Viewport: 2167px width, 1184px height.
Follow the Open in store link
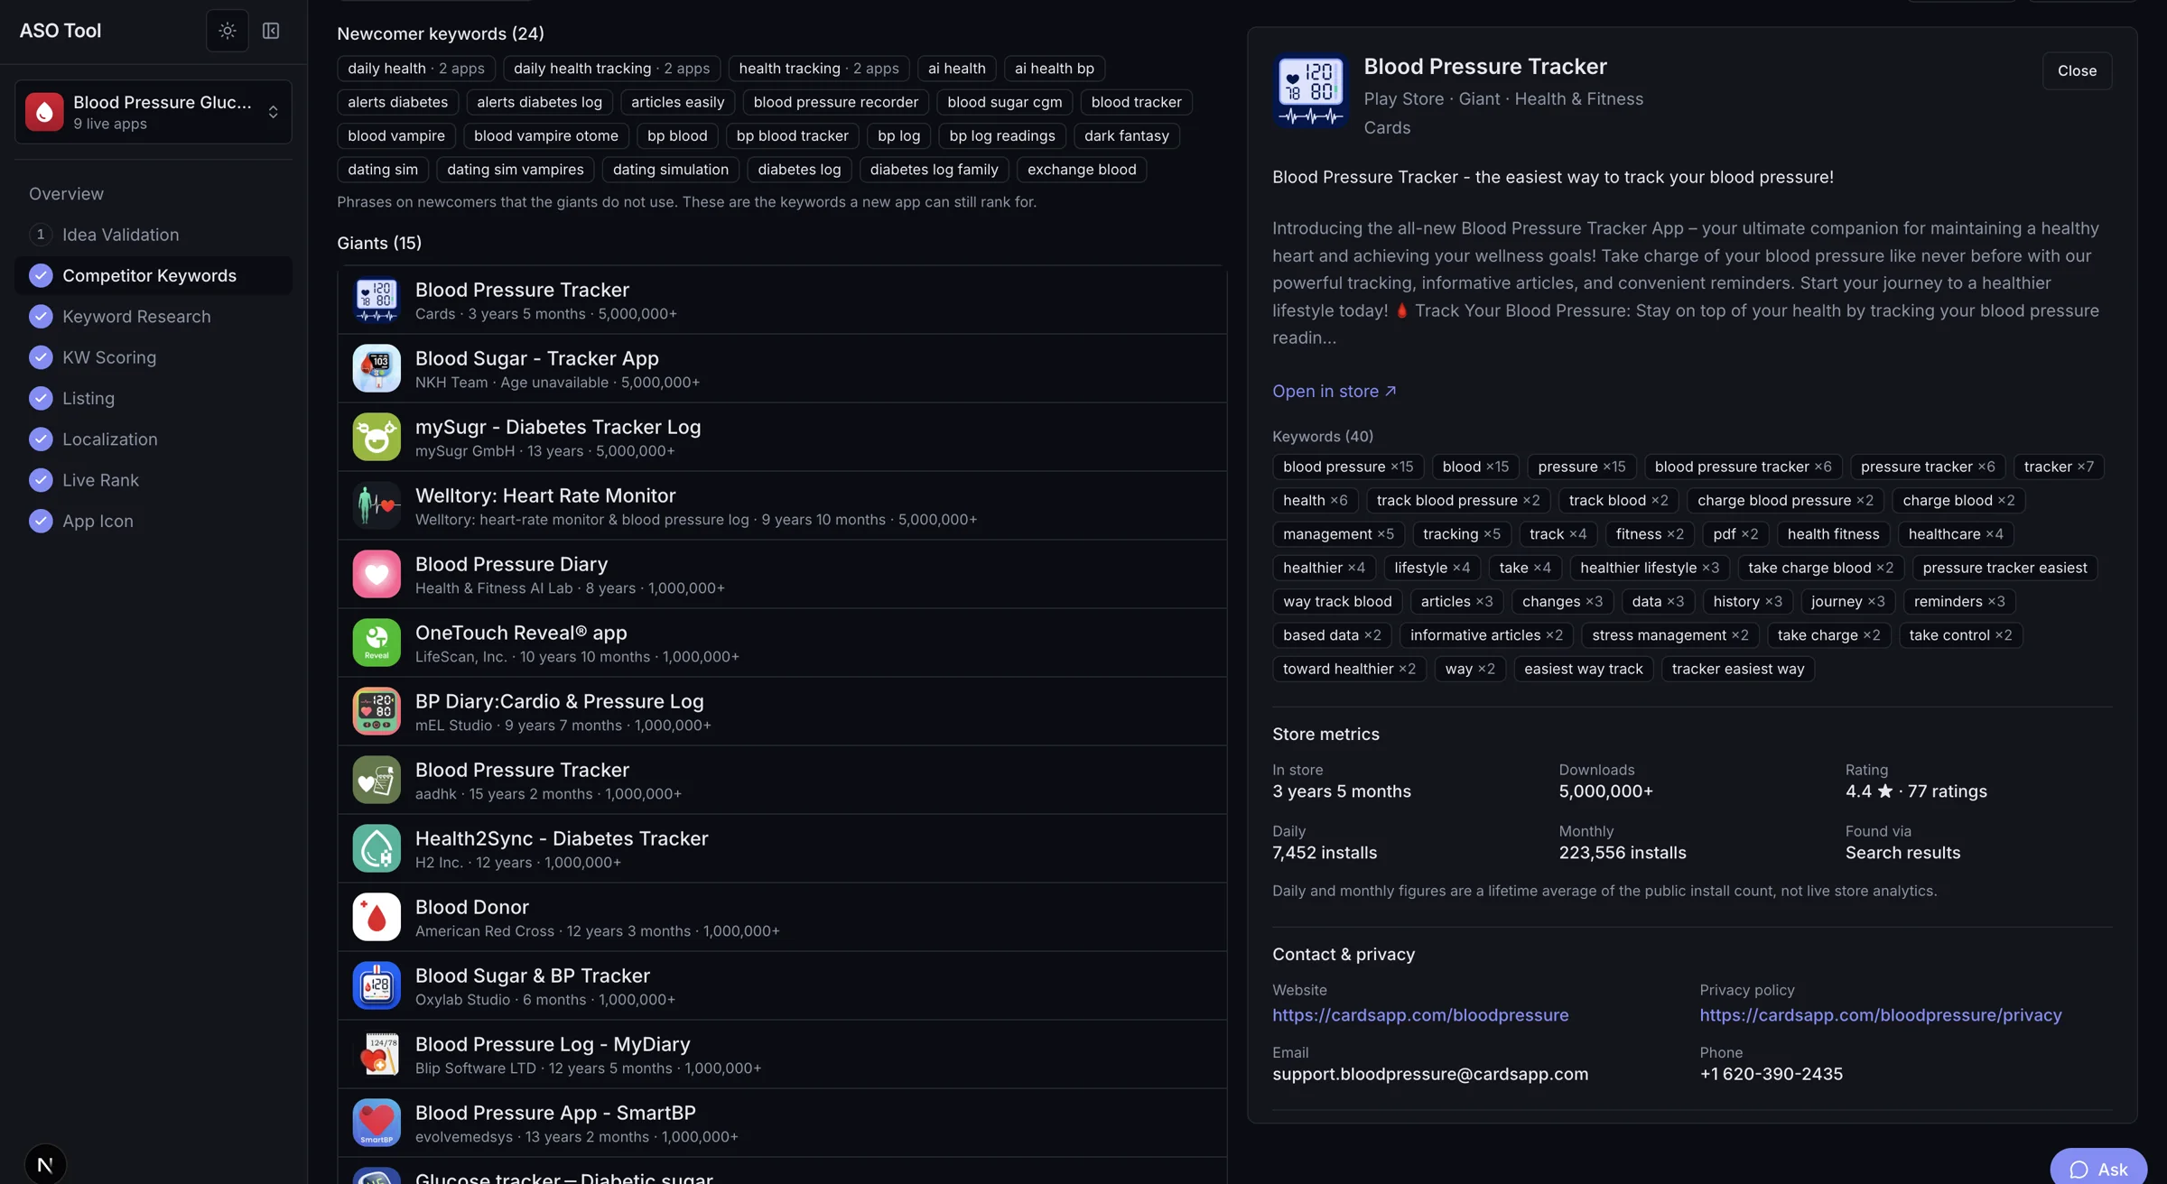click(x=1334, y=392)
